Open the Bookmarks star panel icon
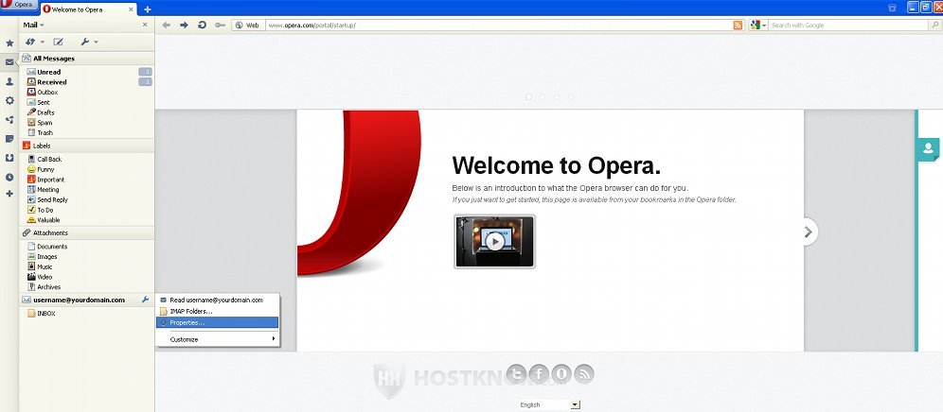The image size is (943, 412). [x=9, y=43]
